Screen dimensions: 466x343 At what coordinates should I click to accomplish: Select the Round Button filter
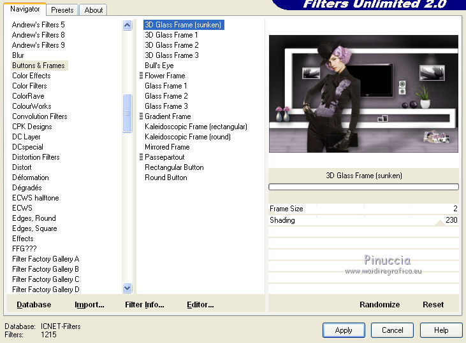coord(166,178)
